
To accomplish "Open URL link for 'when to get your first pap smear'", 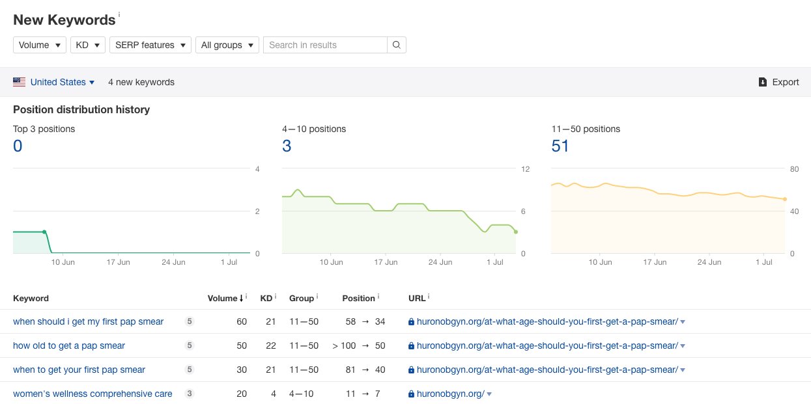I will pyautogui.click(x=547, y=370).
